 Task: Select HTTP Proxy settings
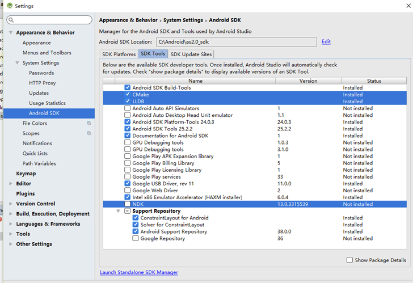click(x=43, y=83)
